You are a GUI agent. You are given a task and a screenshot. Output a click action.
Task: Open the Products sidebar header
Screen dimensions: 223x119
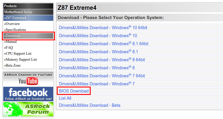pos(28,6)
